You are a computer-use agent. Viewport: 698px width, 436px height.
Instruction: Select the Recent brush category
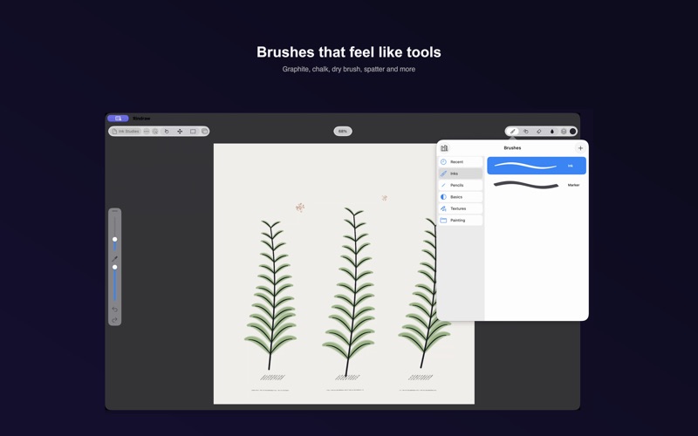coord(461,162)
